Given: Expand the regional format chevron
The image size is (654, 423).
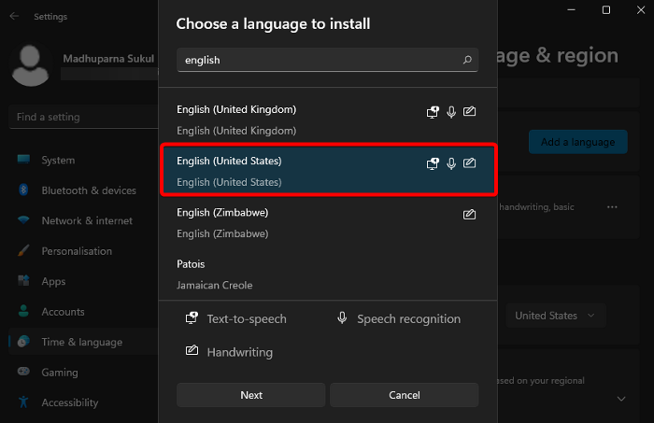Looking at the screenshot, I should tap(622, 398).
